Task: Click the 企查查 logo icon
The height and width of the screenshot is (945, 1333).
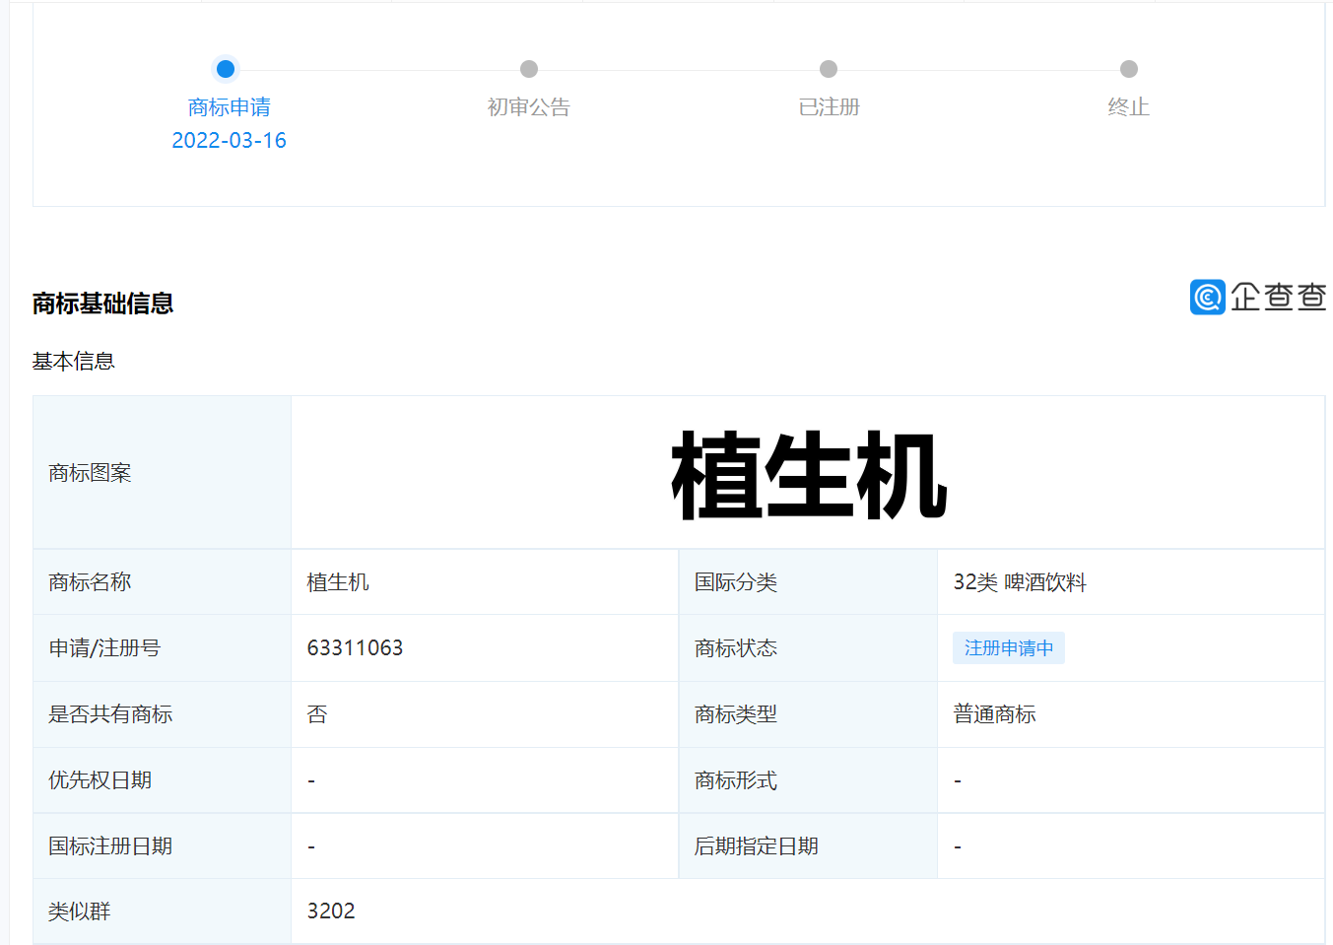Action: click(x=1207, y=297)
